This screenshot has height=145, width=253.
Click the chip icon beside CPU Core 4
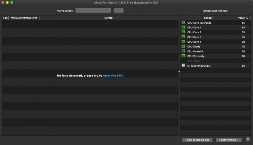183,42
